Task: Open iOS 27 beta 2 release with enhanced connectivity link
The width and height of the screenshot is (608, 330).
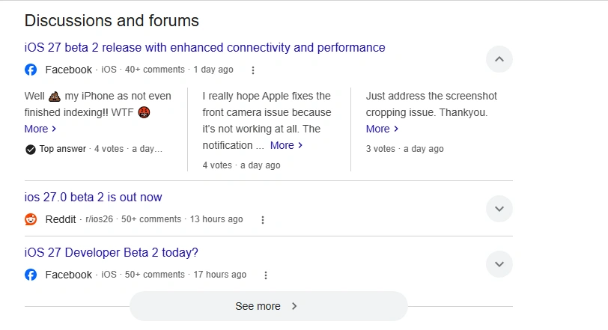Action: (x=204, y=48)
